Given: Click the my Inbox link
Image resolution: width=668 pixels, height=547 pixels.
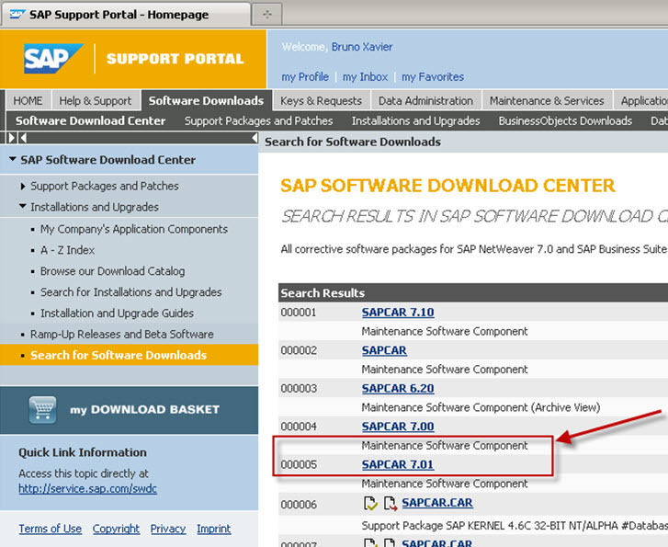Looking at the screenshot, I should [x=365, y=77].
